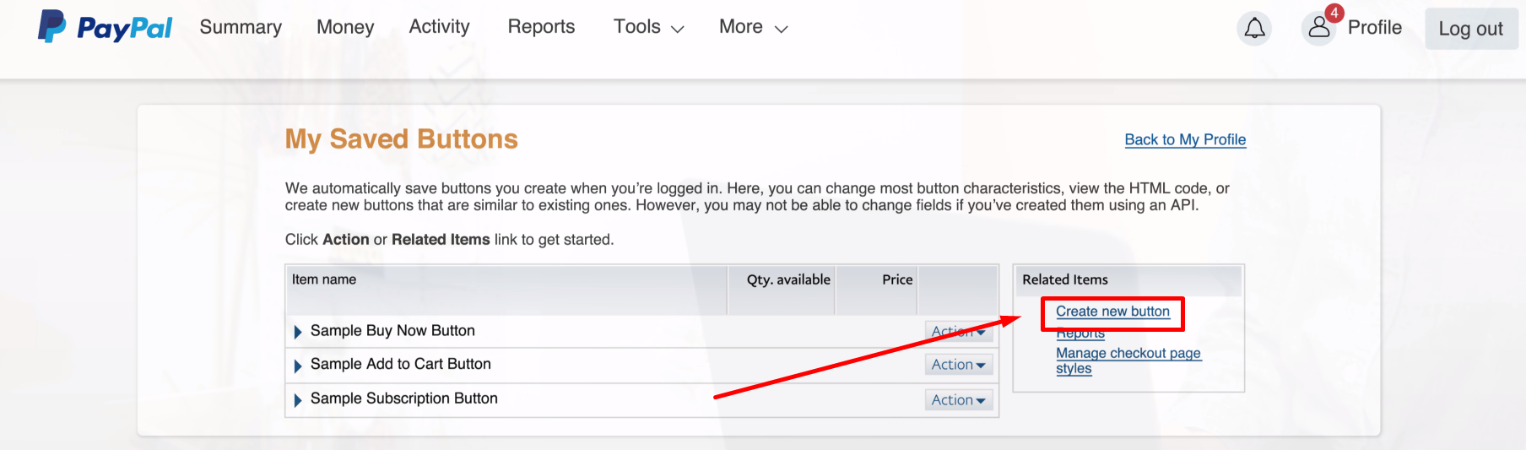Expand the Sample Subscription Button row
This screenshot has height=450, width=1526.
click(298, 400)
